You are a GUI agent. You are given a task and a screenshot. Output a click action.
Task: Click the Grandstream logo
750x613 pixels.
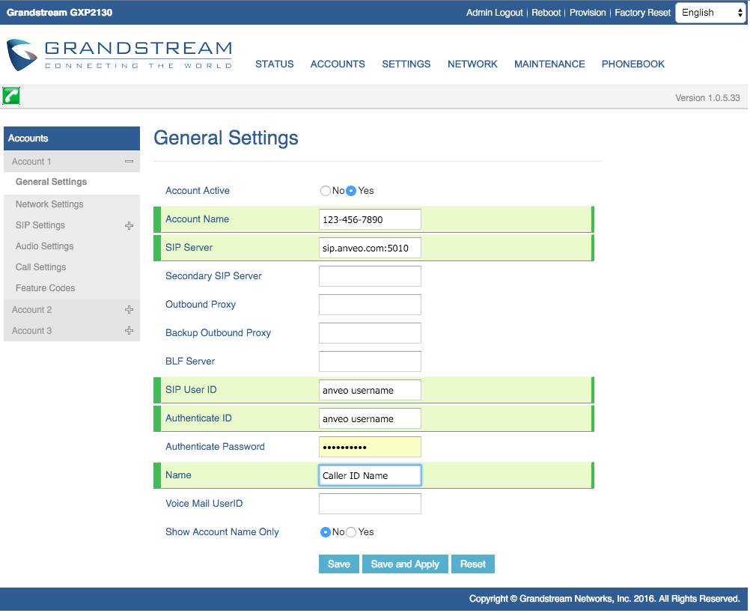pos(119,55)
